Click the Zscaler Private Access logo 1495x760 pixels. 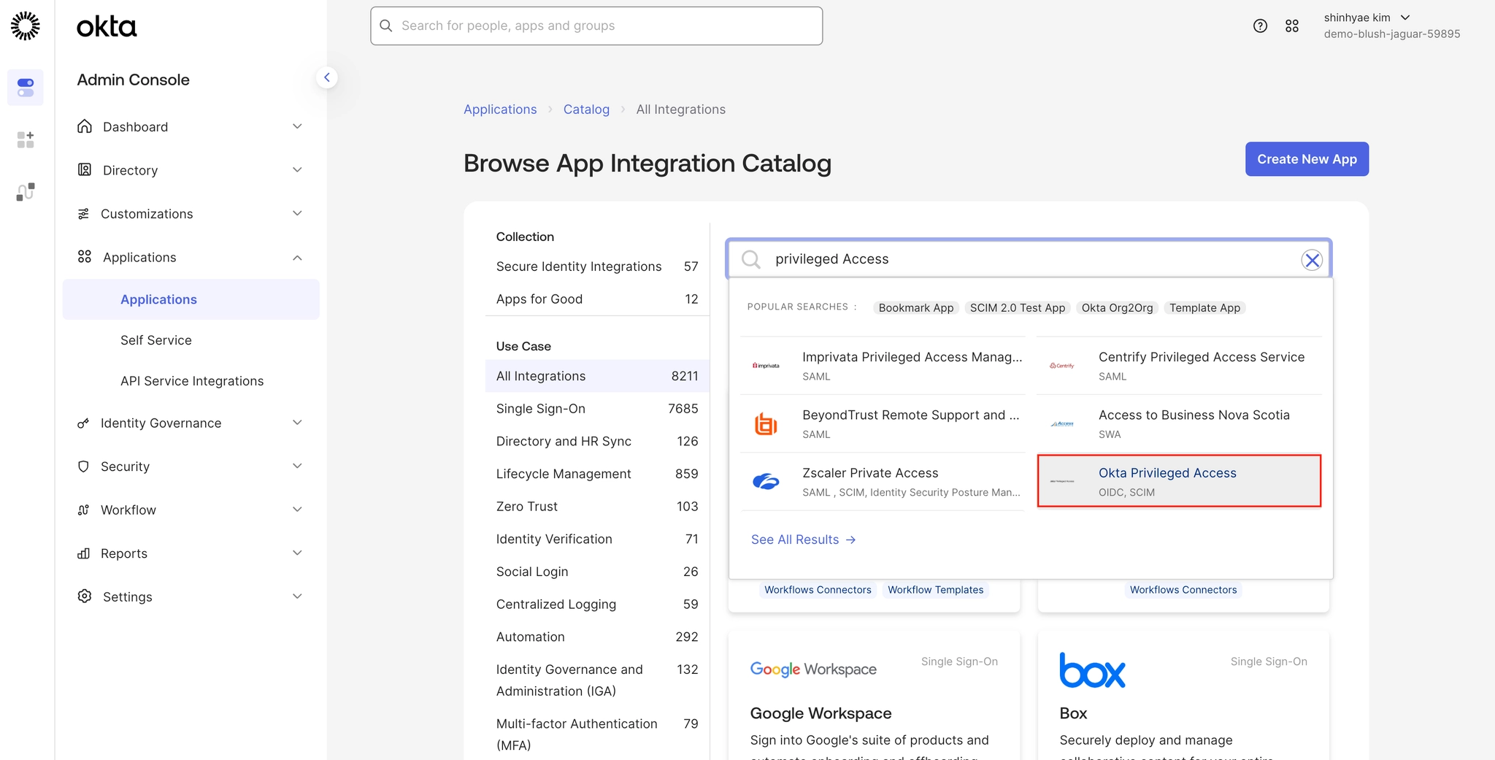point(766,482)
